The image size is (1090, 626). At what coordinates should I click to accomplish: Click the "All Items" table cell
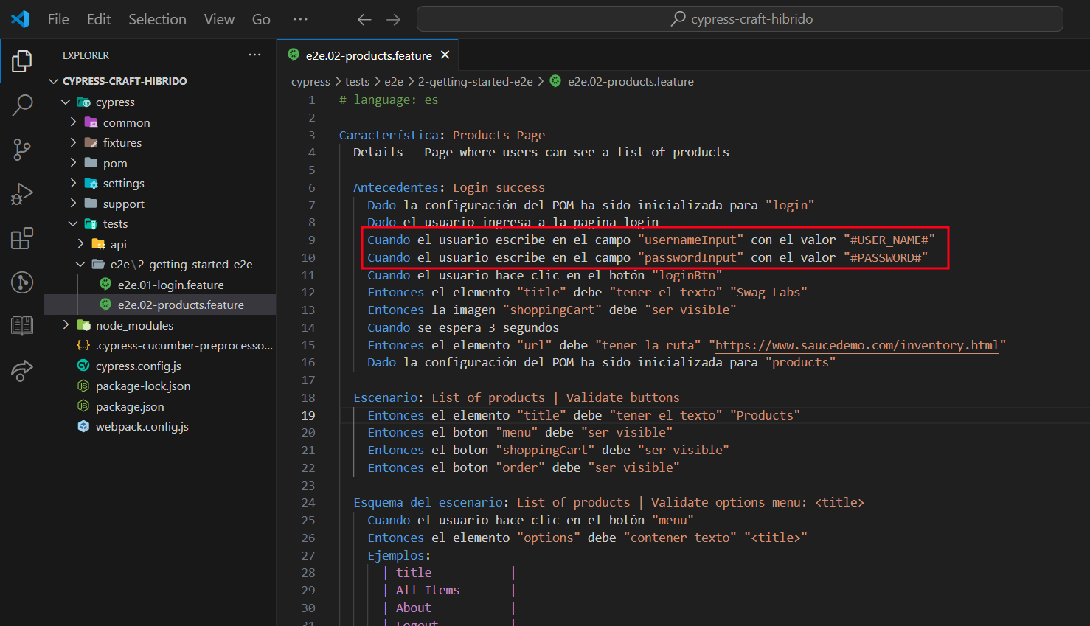point(428,590)
